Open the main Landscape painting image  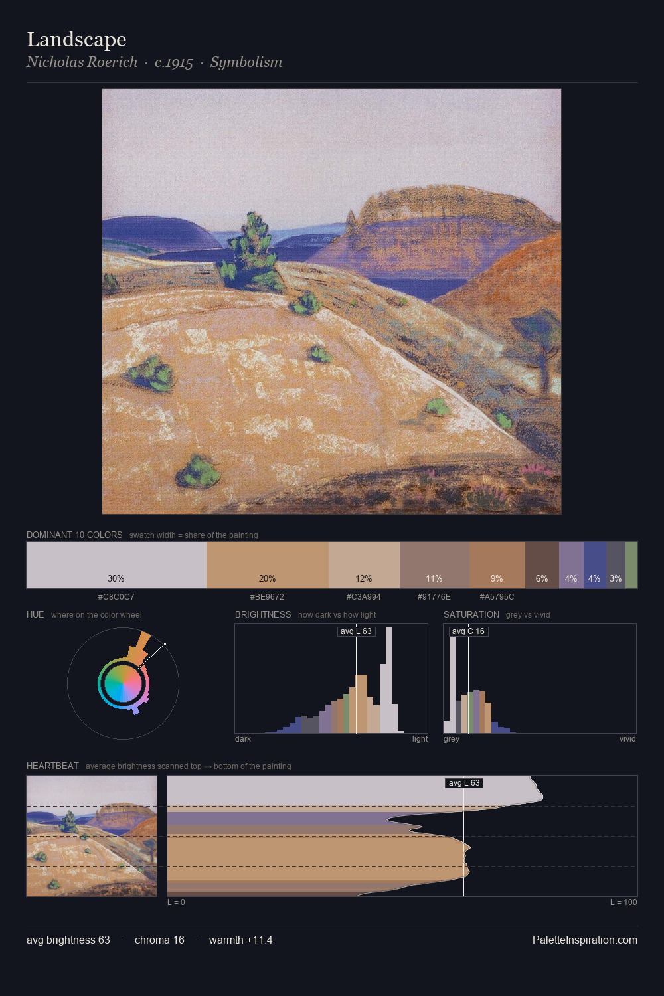click(x=331, y=301)
